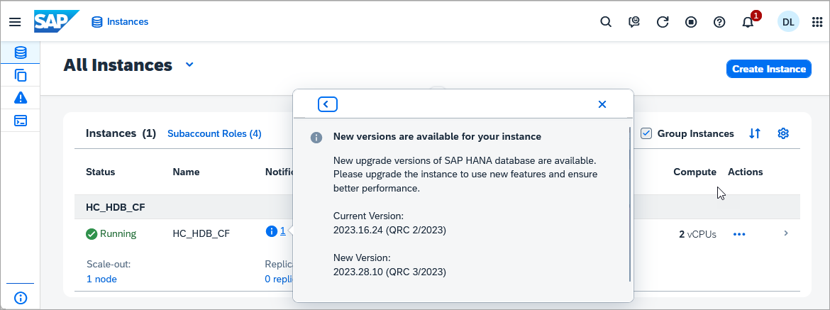Refresh the instances list

click(x=662, y=22)
